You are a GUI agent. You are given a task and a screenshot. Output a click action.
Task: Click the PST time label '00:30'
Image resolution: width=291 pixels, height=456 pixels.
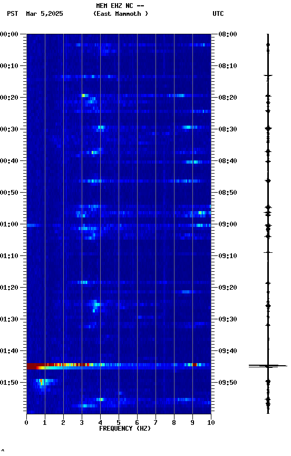tap(9, 129)
